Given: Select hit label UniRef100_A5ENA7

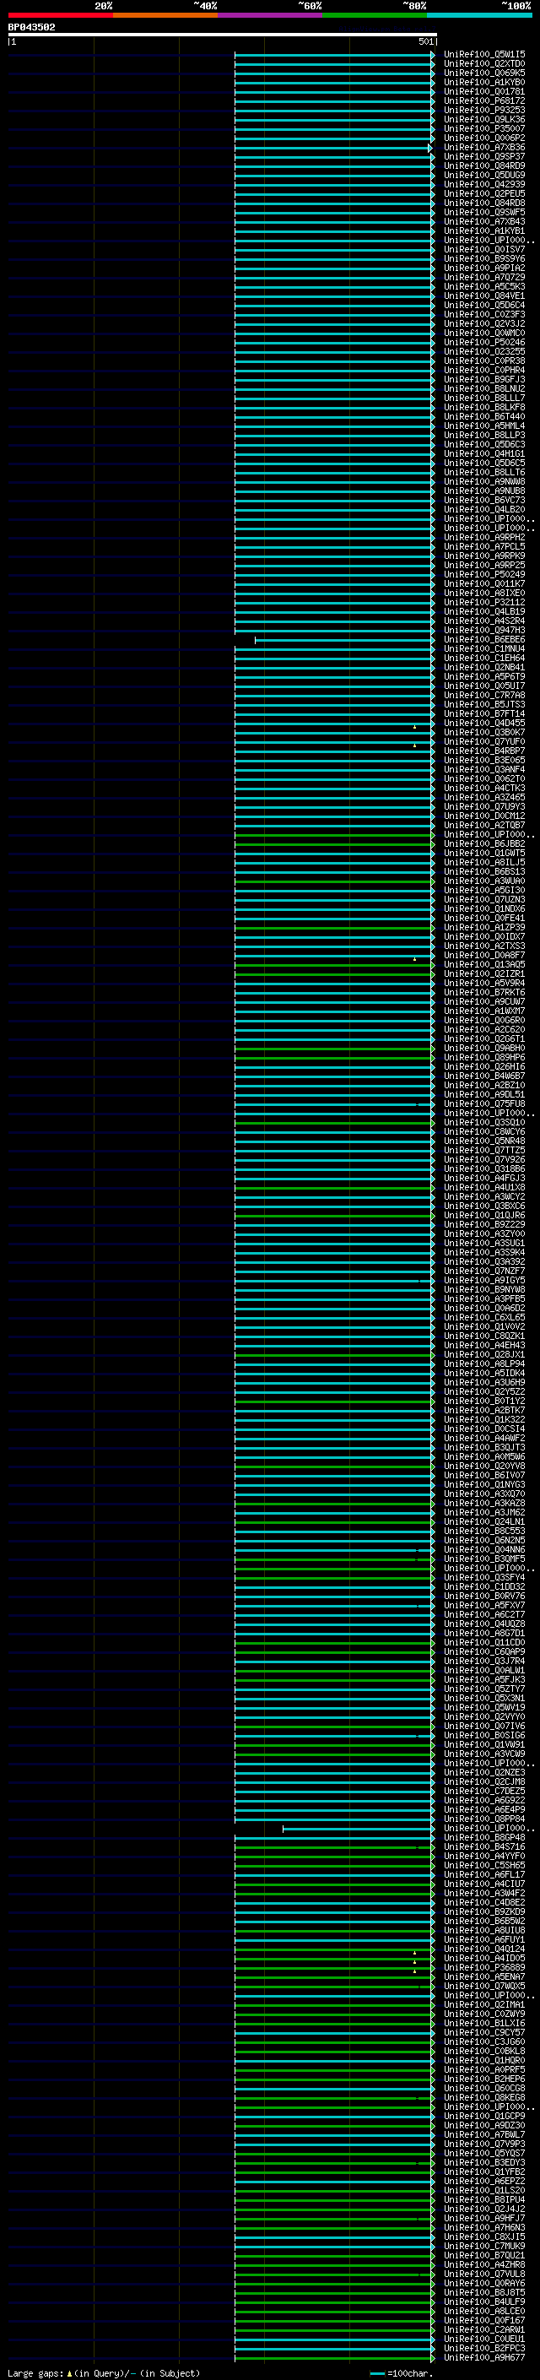Looking at the screenshot, I should click(484, 1976).
